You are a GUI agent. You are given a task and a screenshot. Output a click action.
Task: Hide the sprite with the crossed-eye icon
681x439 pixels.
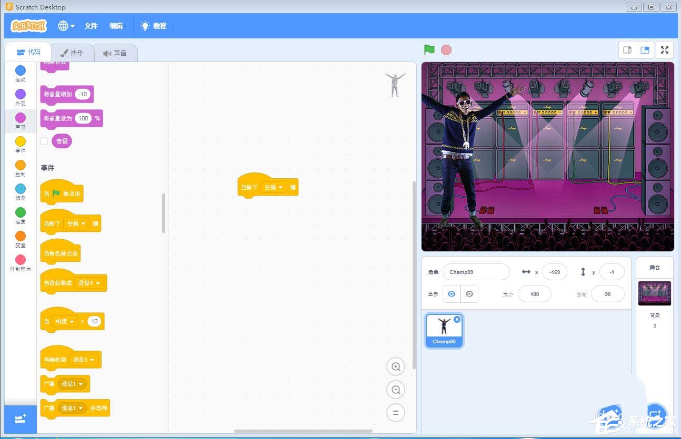[469, 294]
